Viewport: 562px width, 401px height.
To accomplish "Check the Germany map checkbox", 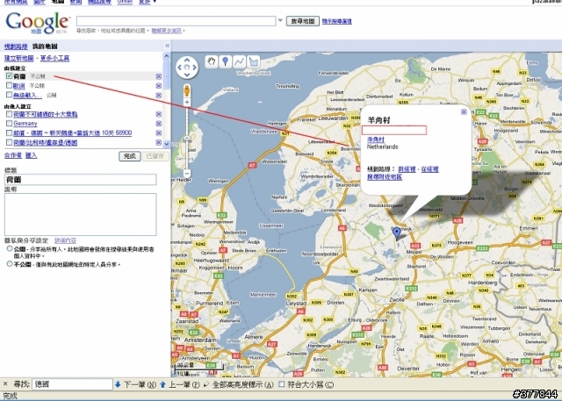I will click(10, 123).
